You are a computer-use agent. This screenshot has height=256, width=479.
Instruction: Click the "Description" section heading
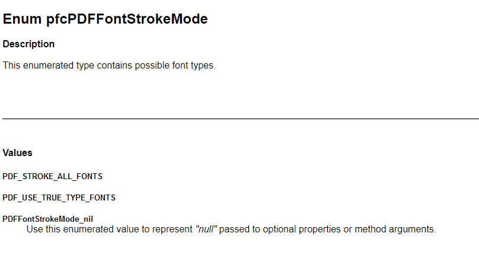28,44
